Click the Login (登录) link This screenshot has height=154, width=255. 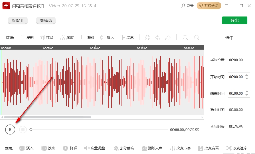(188, 6)
